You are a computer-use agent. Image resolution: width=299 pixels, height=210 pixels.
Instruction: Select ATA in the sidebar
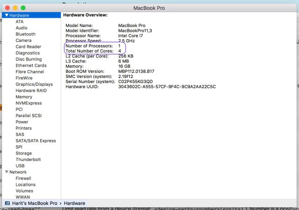(20, 21)
